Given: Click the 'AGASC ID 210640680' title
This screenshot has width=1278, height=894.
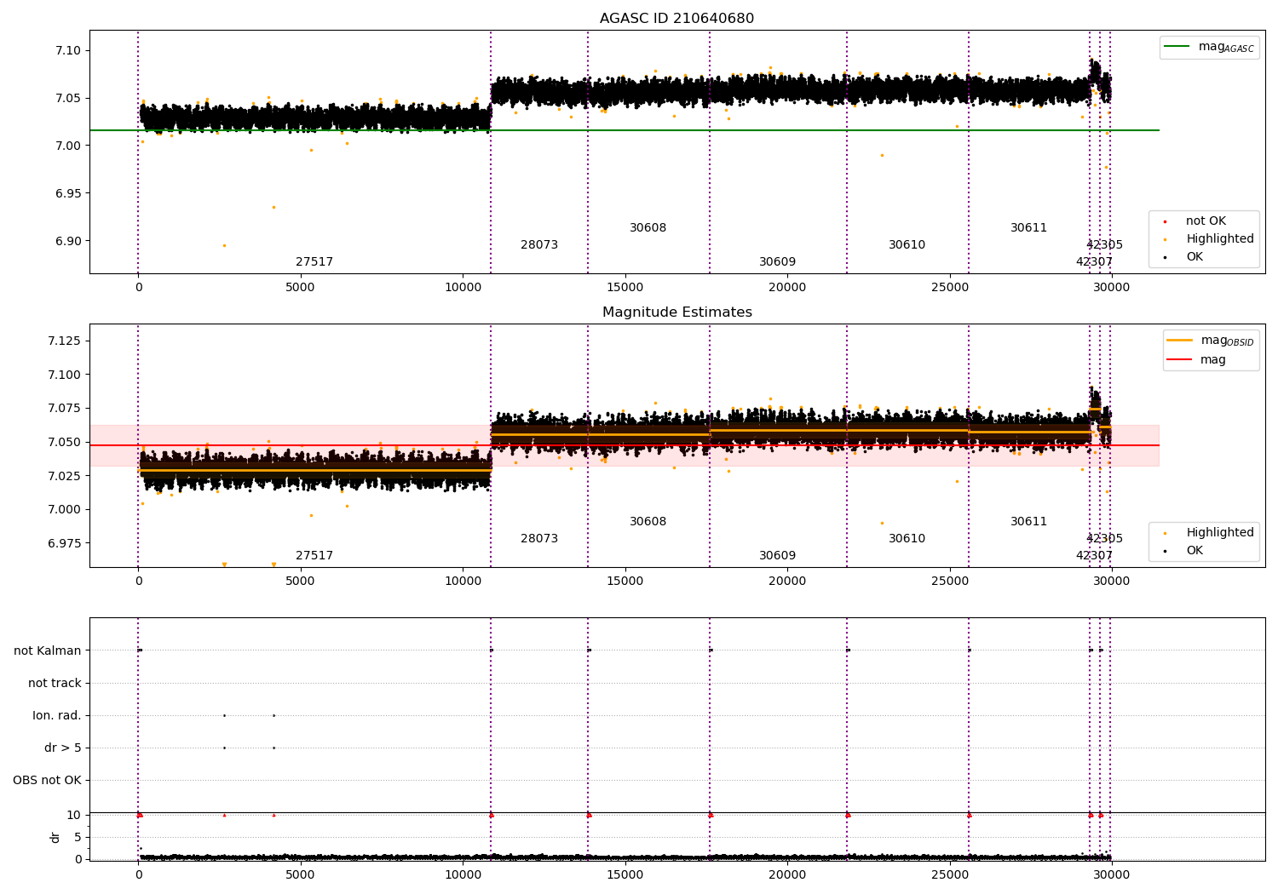Looking at the screenshot, I should click(x=676, y=19).
